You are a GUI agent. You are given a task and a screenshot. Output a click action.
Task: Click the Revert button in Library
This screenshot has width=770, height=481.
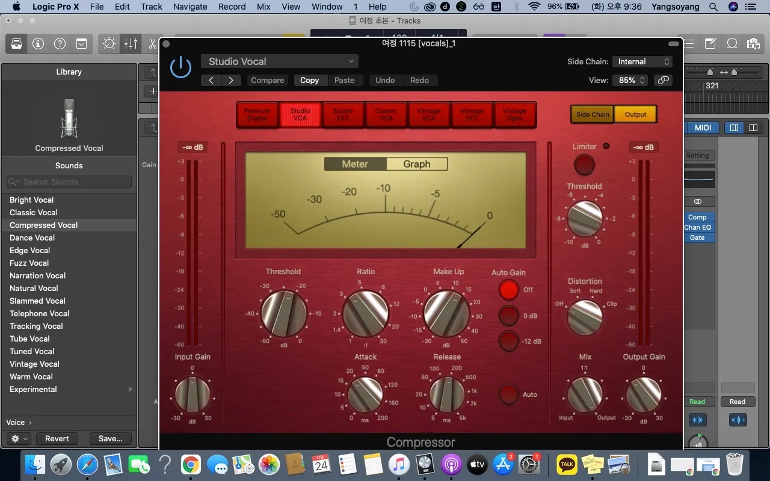pos(57,439)
